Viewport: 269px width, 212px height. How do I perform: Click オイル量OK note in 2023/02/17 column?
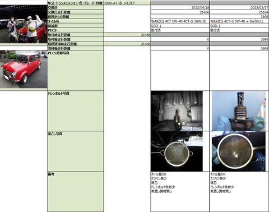pos(218,174)
